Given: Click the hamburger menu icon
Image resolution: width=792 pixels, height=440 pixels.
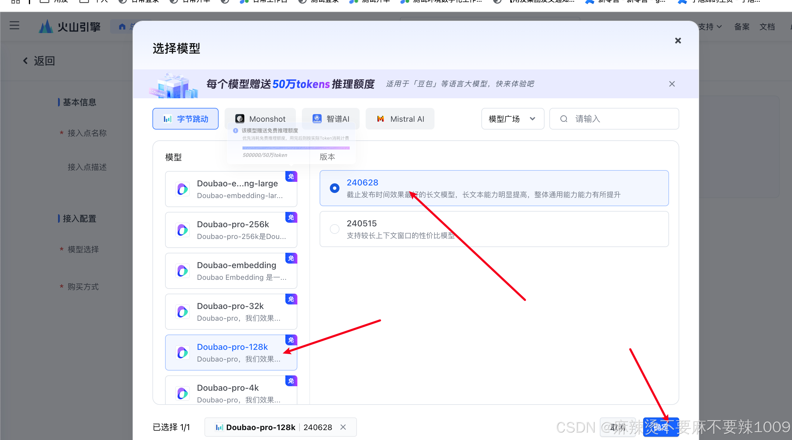Looking at the screenshot, I should (14, 26).
